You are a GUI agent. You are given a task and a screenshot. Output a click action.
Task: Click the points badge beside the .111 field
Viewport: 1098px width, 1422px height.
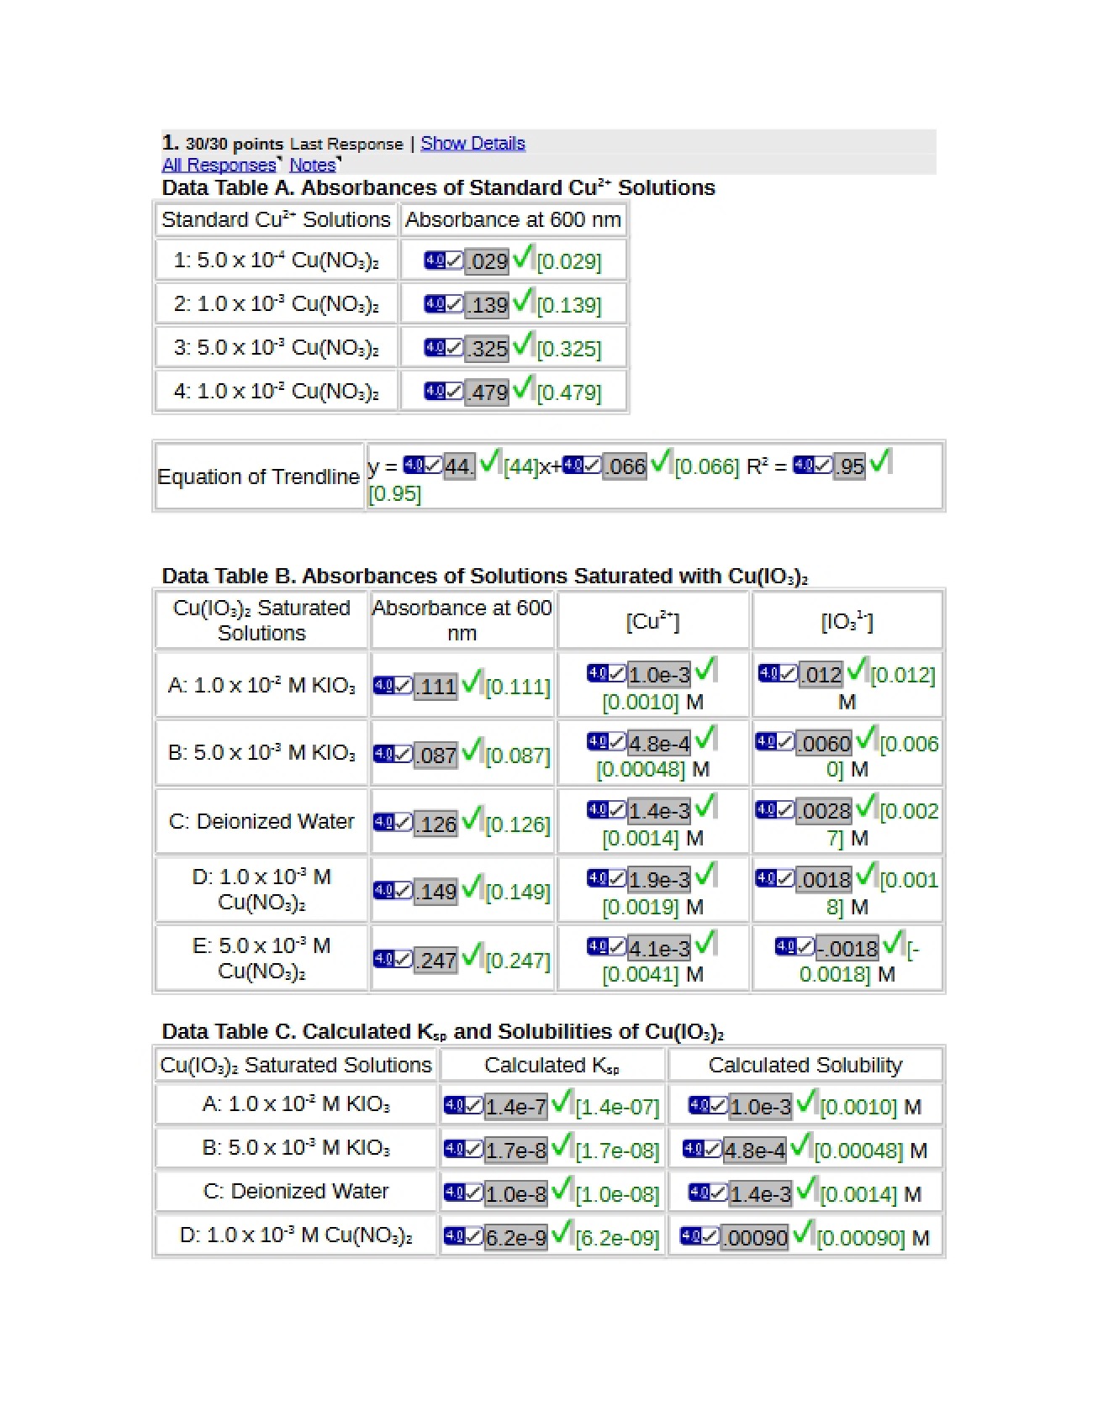point(393,685)
